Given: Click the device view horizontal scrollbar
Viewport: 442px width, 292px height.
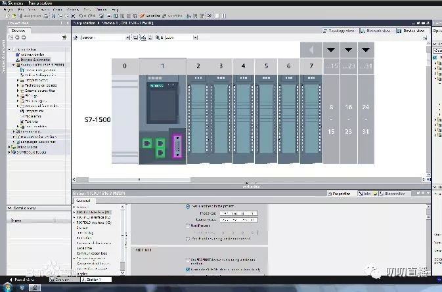Looking at the screenshot, I should click(x=250, y=179).
